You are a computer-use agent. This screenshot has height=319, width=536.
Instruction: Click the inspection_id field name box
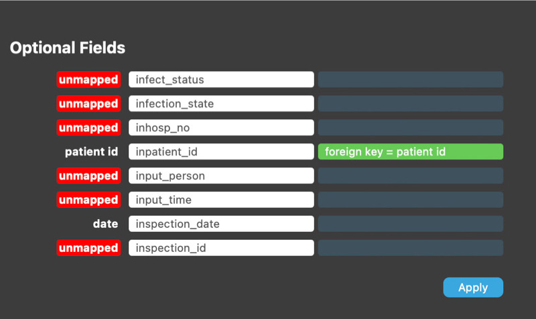[221, 247]
